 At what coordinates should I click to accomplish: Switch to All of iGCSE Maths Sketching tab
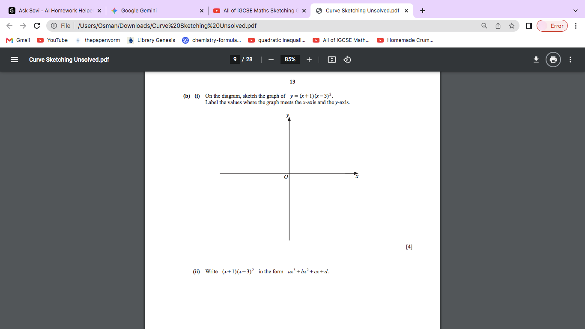259,11
